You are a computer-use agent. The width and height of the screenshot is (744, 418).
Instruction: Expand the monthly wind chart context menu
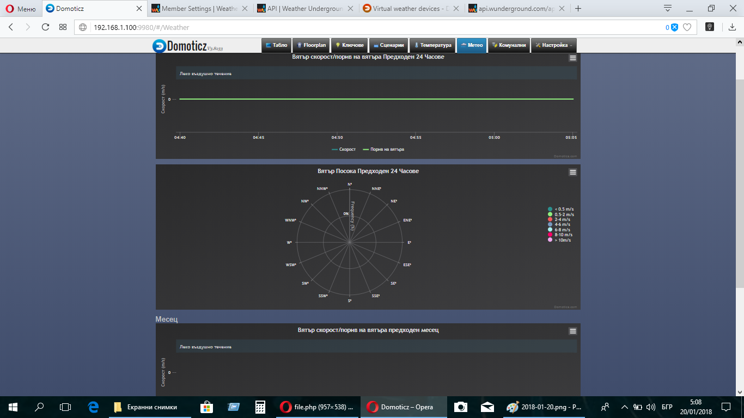point(572,331)
